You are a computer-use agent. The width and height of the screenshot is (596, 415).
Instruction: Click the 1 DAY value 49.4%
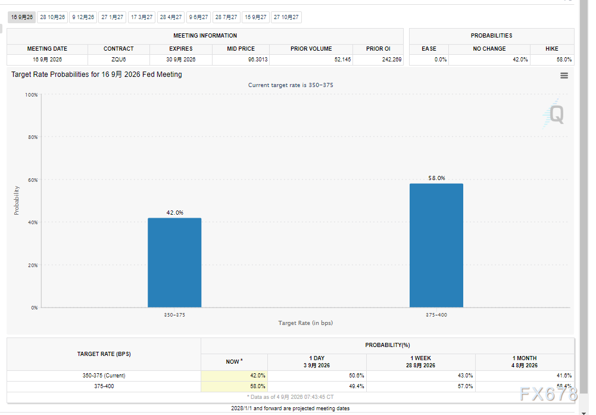coord(356,386)
